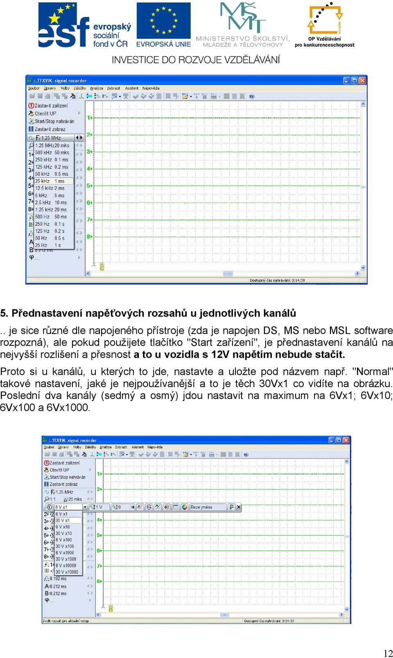Click B:8.212 ms cursor readout in lower window
Screen dimensions: 393x658
56,593
